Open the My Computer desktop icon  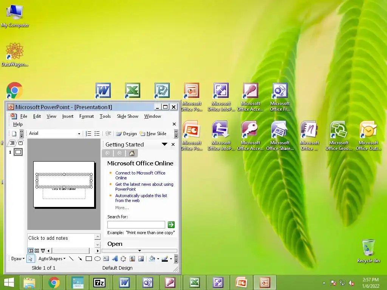[x=15, y=15]
